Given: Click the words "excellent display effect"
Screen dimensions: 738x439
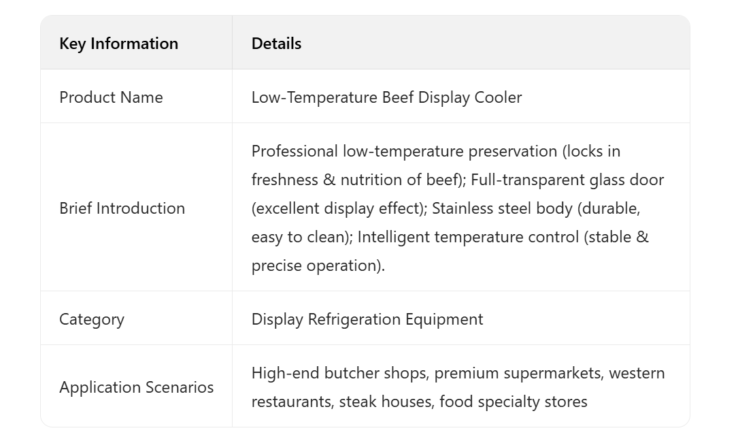Looking at the screenshot, I should 339,208.
